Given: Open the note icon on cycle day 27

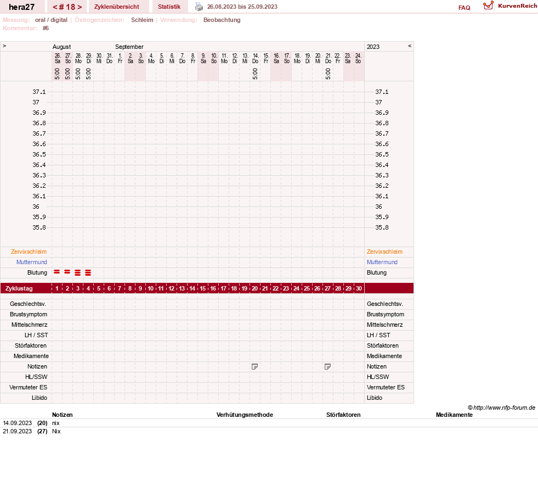Looking at the screenshot, I should 327,367.
